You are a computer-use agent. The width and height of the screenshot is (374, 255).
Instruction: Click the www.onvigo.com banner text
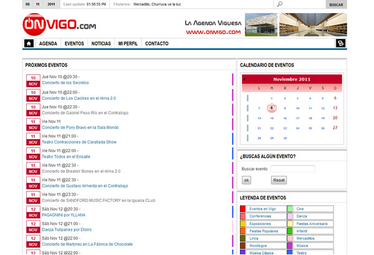pos(213,32)
